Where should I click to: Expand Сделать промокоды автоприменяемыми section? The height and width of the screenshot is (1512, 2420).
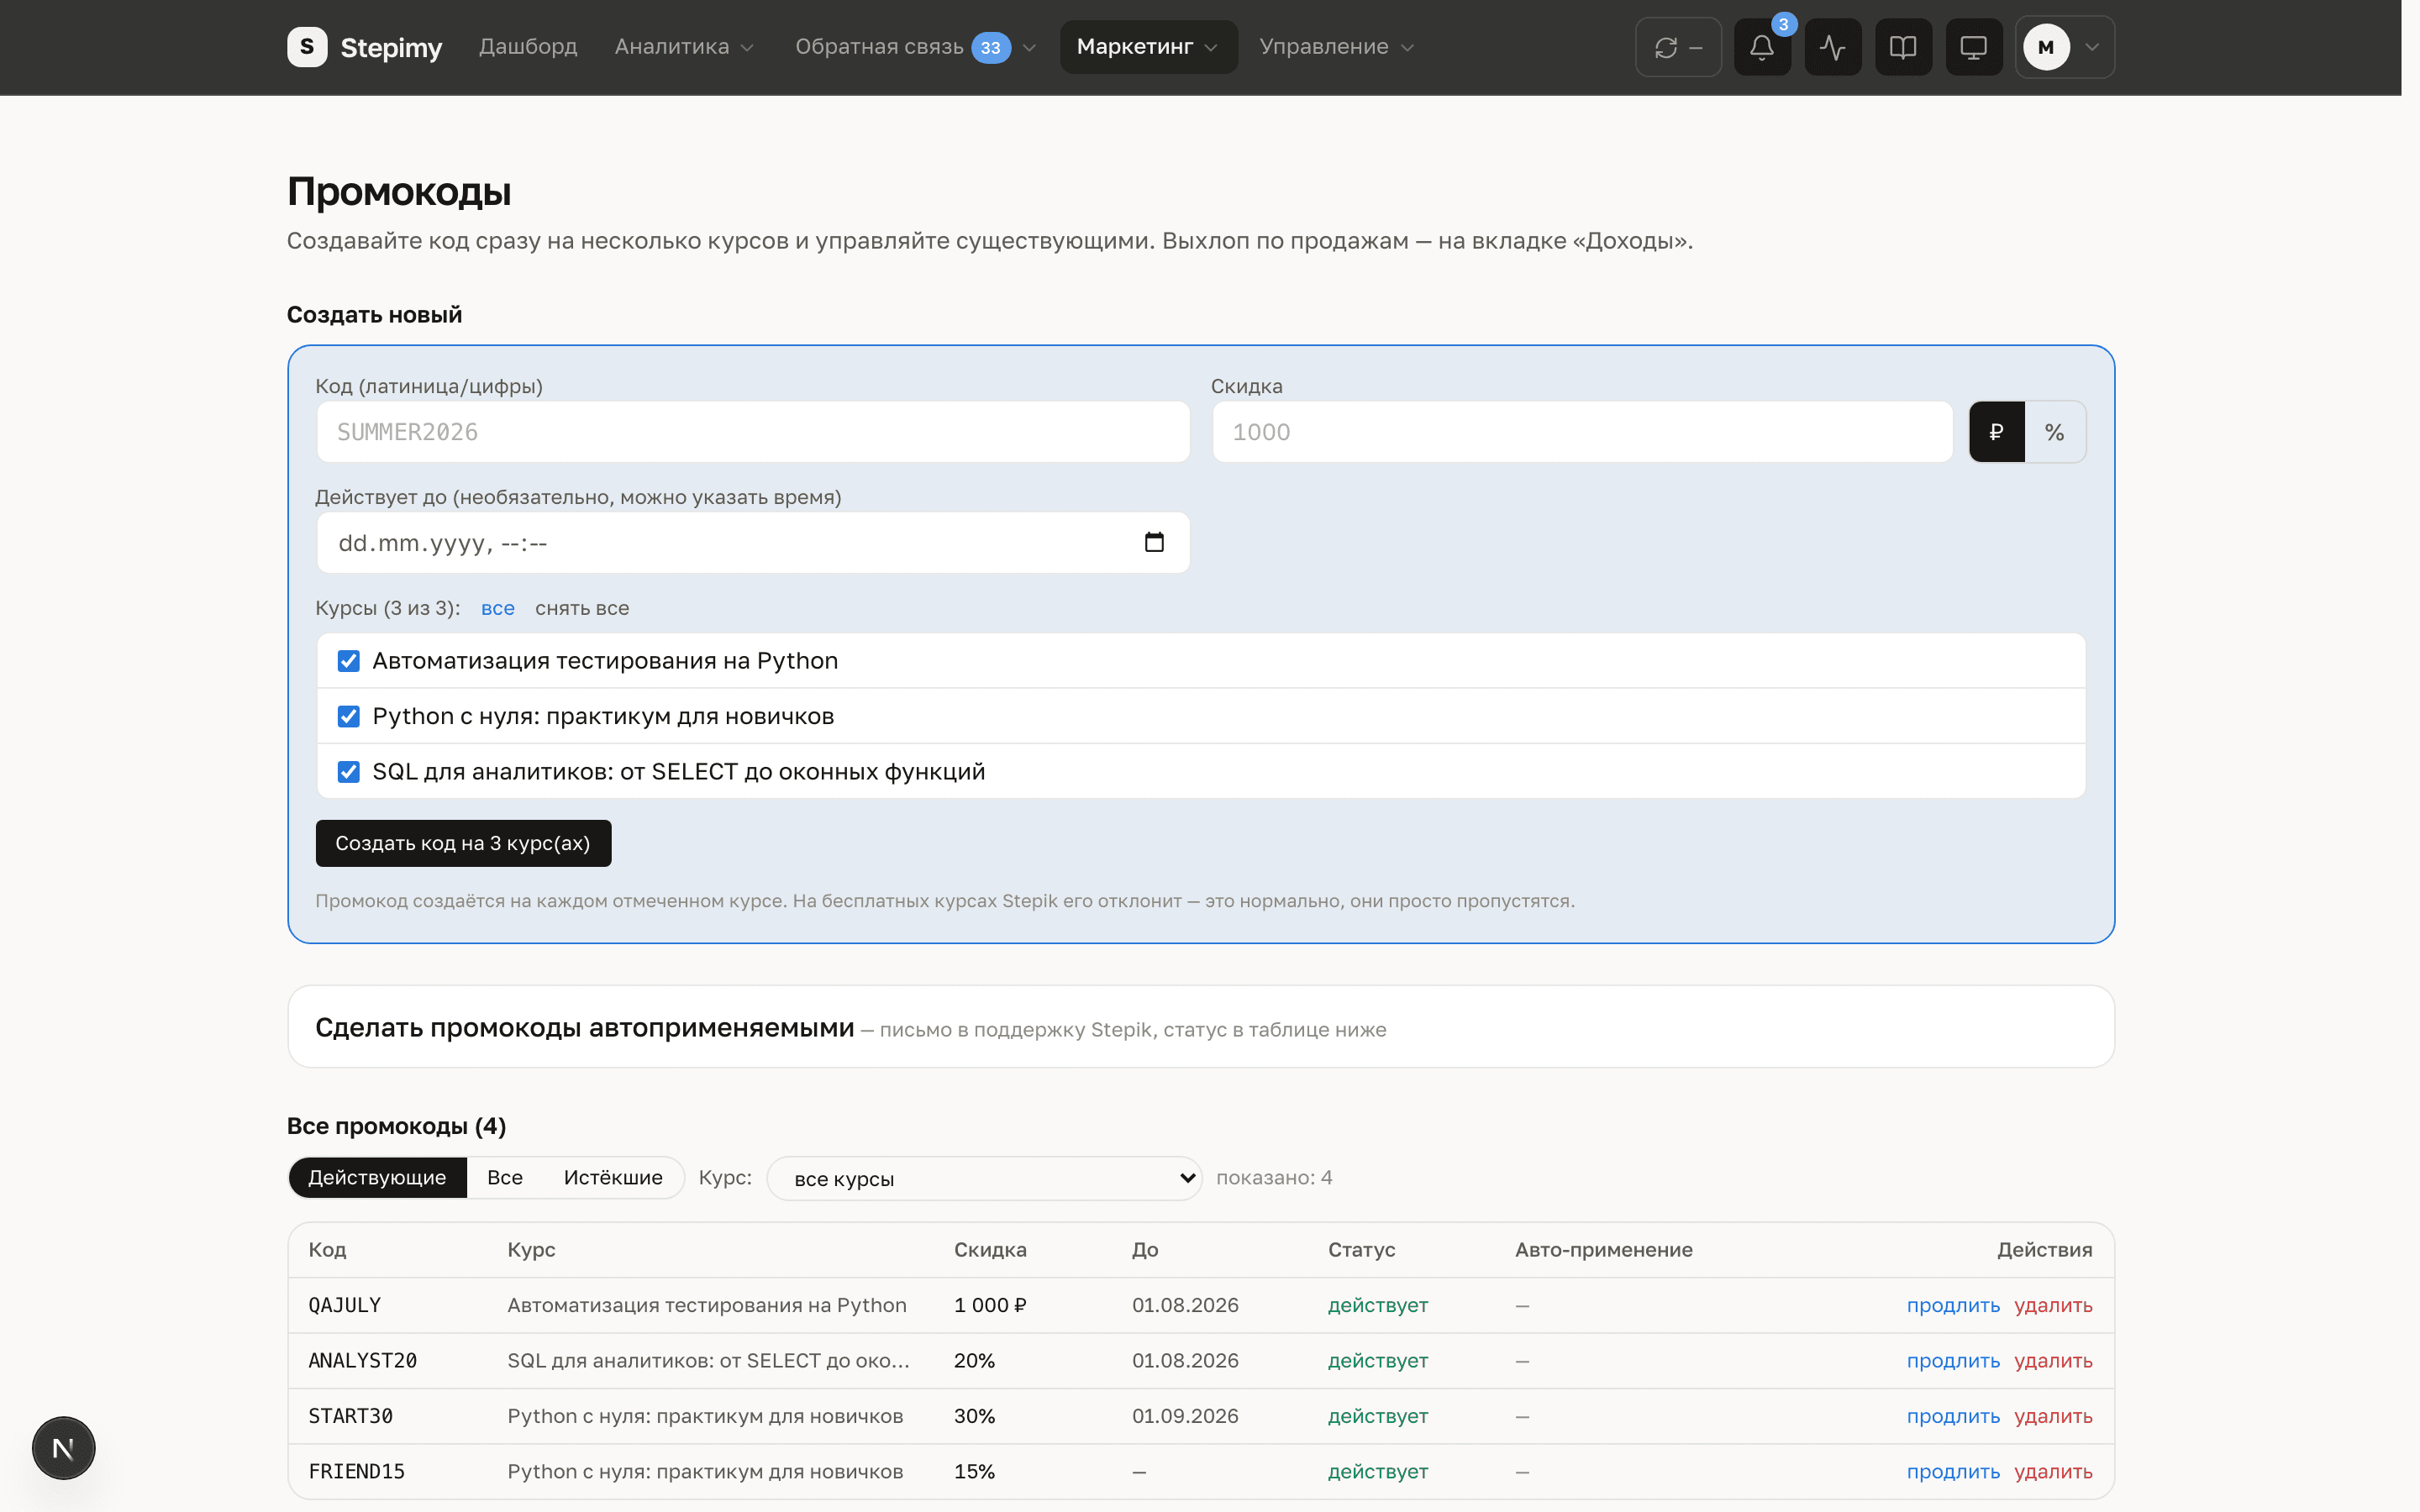[x=1200, y=1027]
